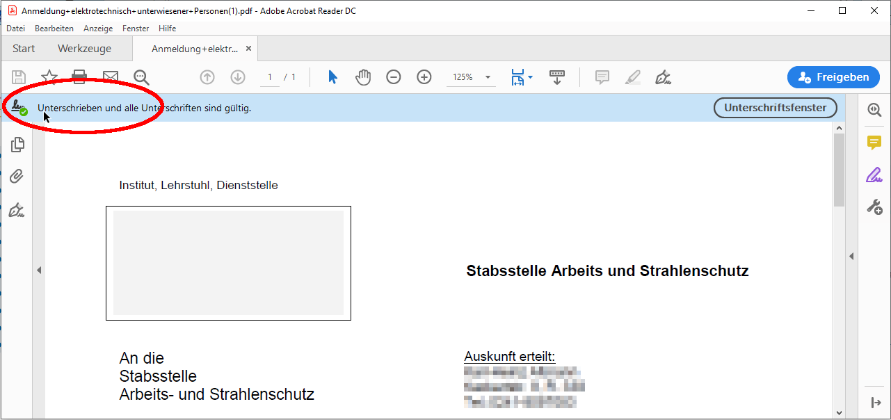
Task: Zoom in using the plus icon
Action: pyautogui.click(x=424, y=76)
